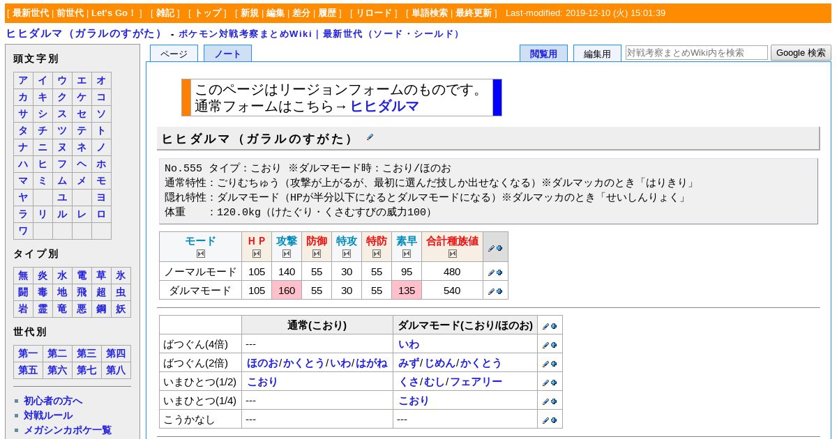Click the sort icon under 防御
837x439 pixels.
pyautogui.click(x=317, y=254)
